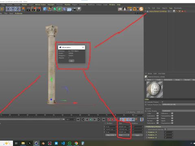Image resolution: width=195 pixels, height=146 pixels.
Task: Go to end of animation
Action: point(104,120)
